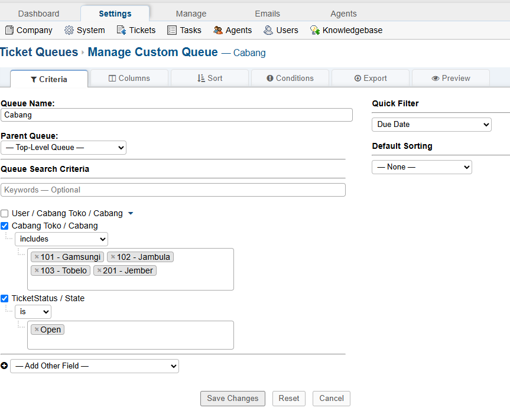Go to the Preview tab
Screen dimensions: 510x411
coord(450,78)
